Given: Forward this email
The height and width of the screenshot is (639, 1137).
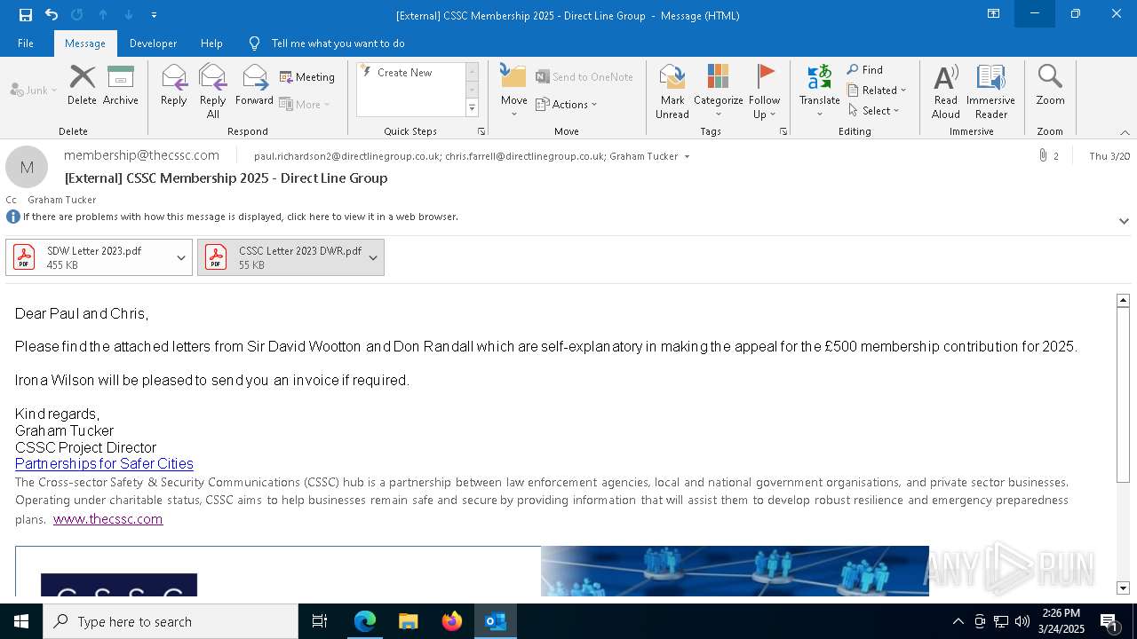Looking at the screenshot, I should (255, 85).
